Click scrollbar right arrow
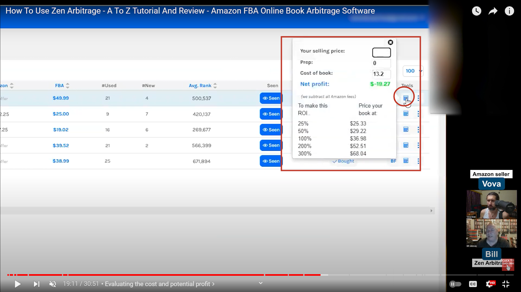The image size is (521, 292). 431,211
